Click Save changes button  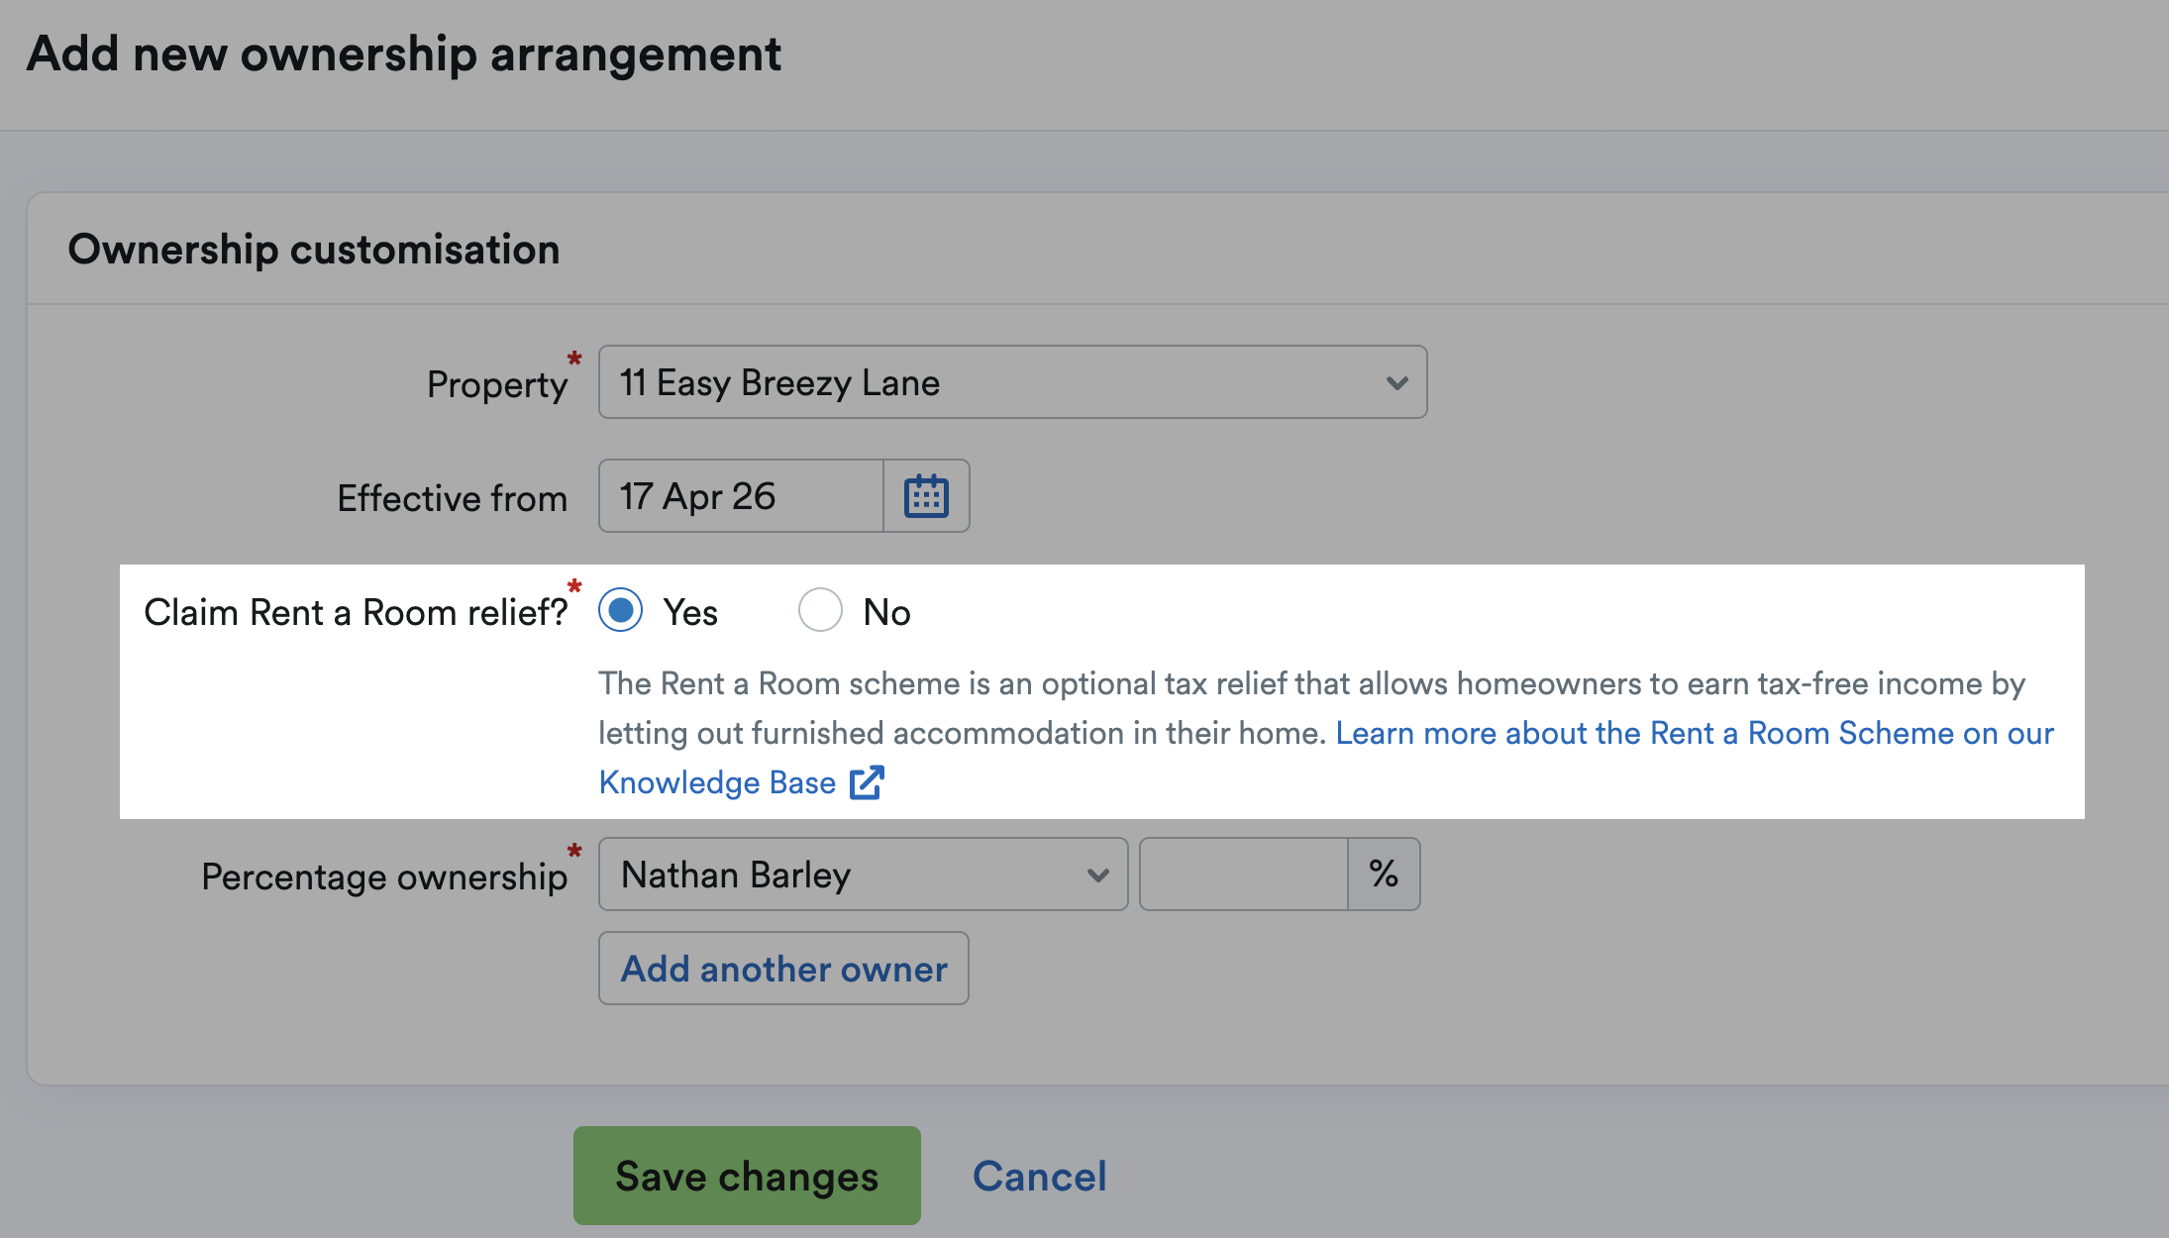tap(747, 1176)
